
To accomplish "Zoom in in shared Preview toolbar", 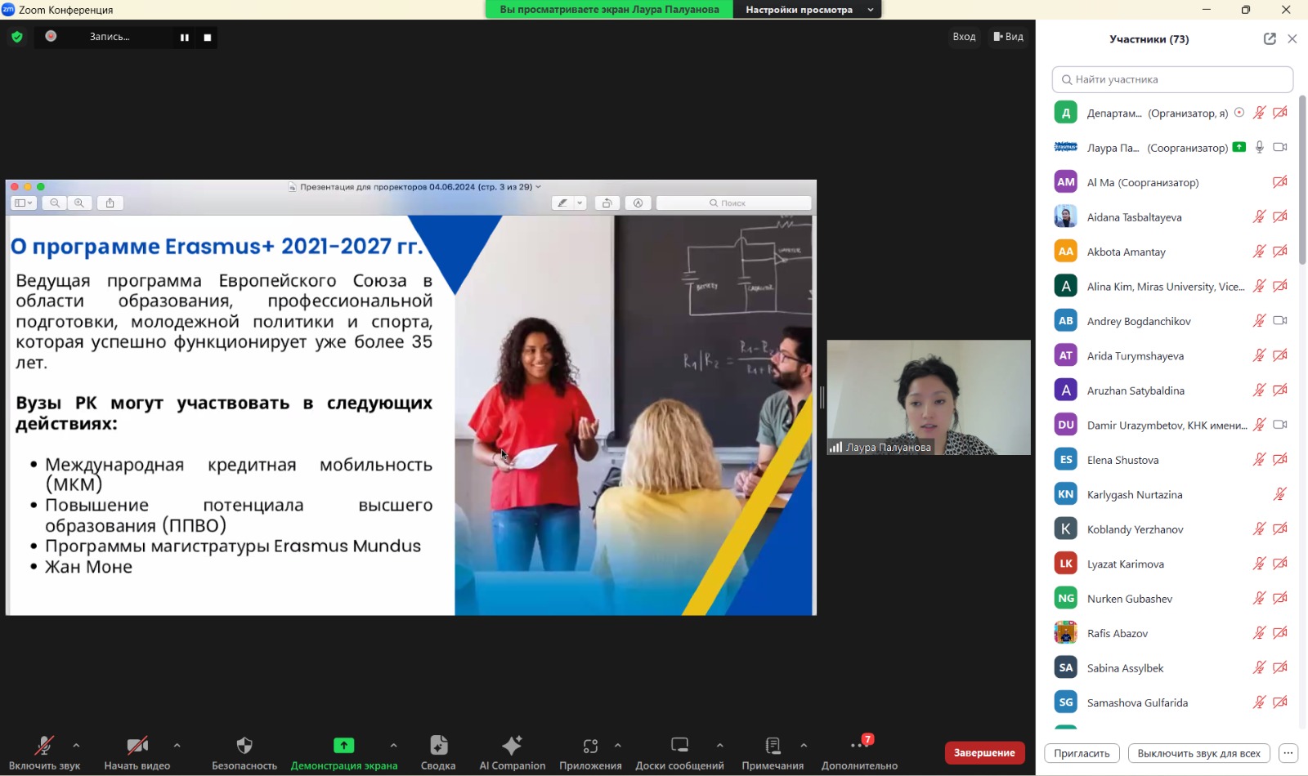I will click(x=79, y=203).
